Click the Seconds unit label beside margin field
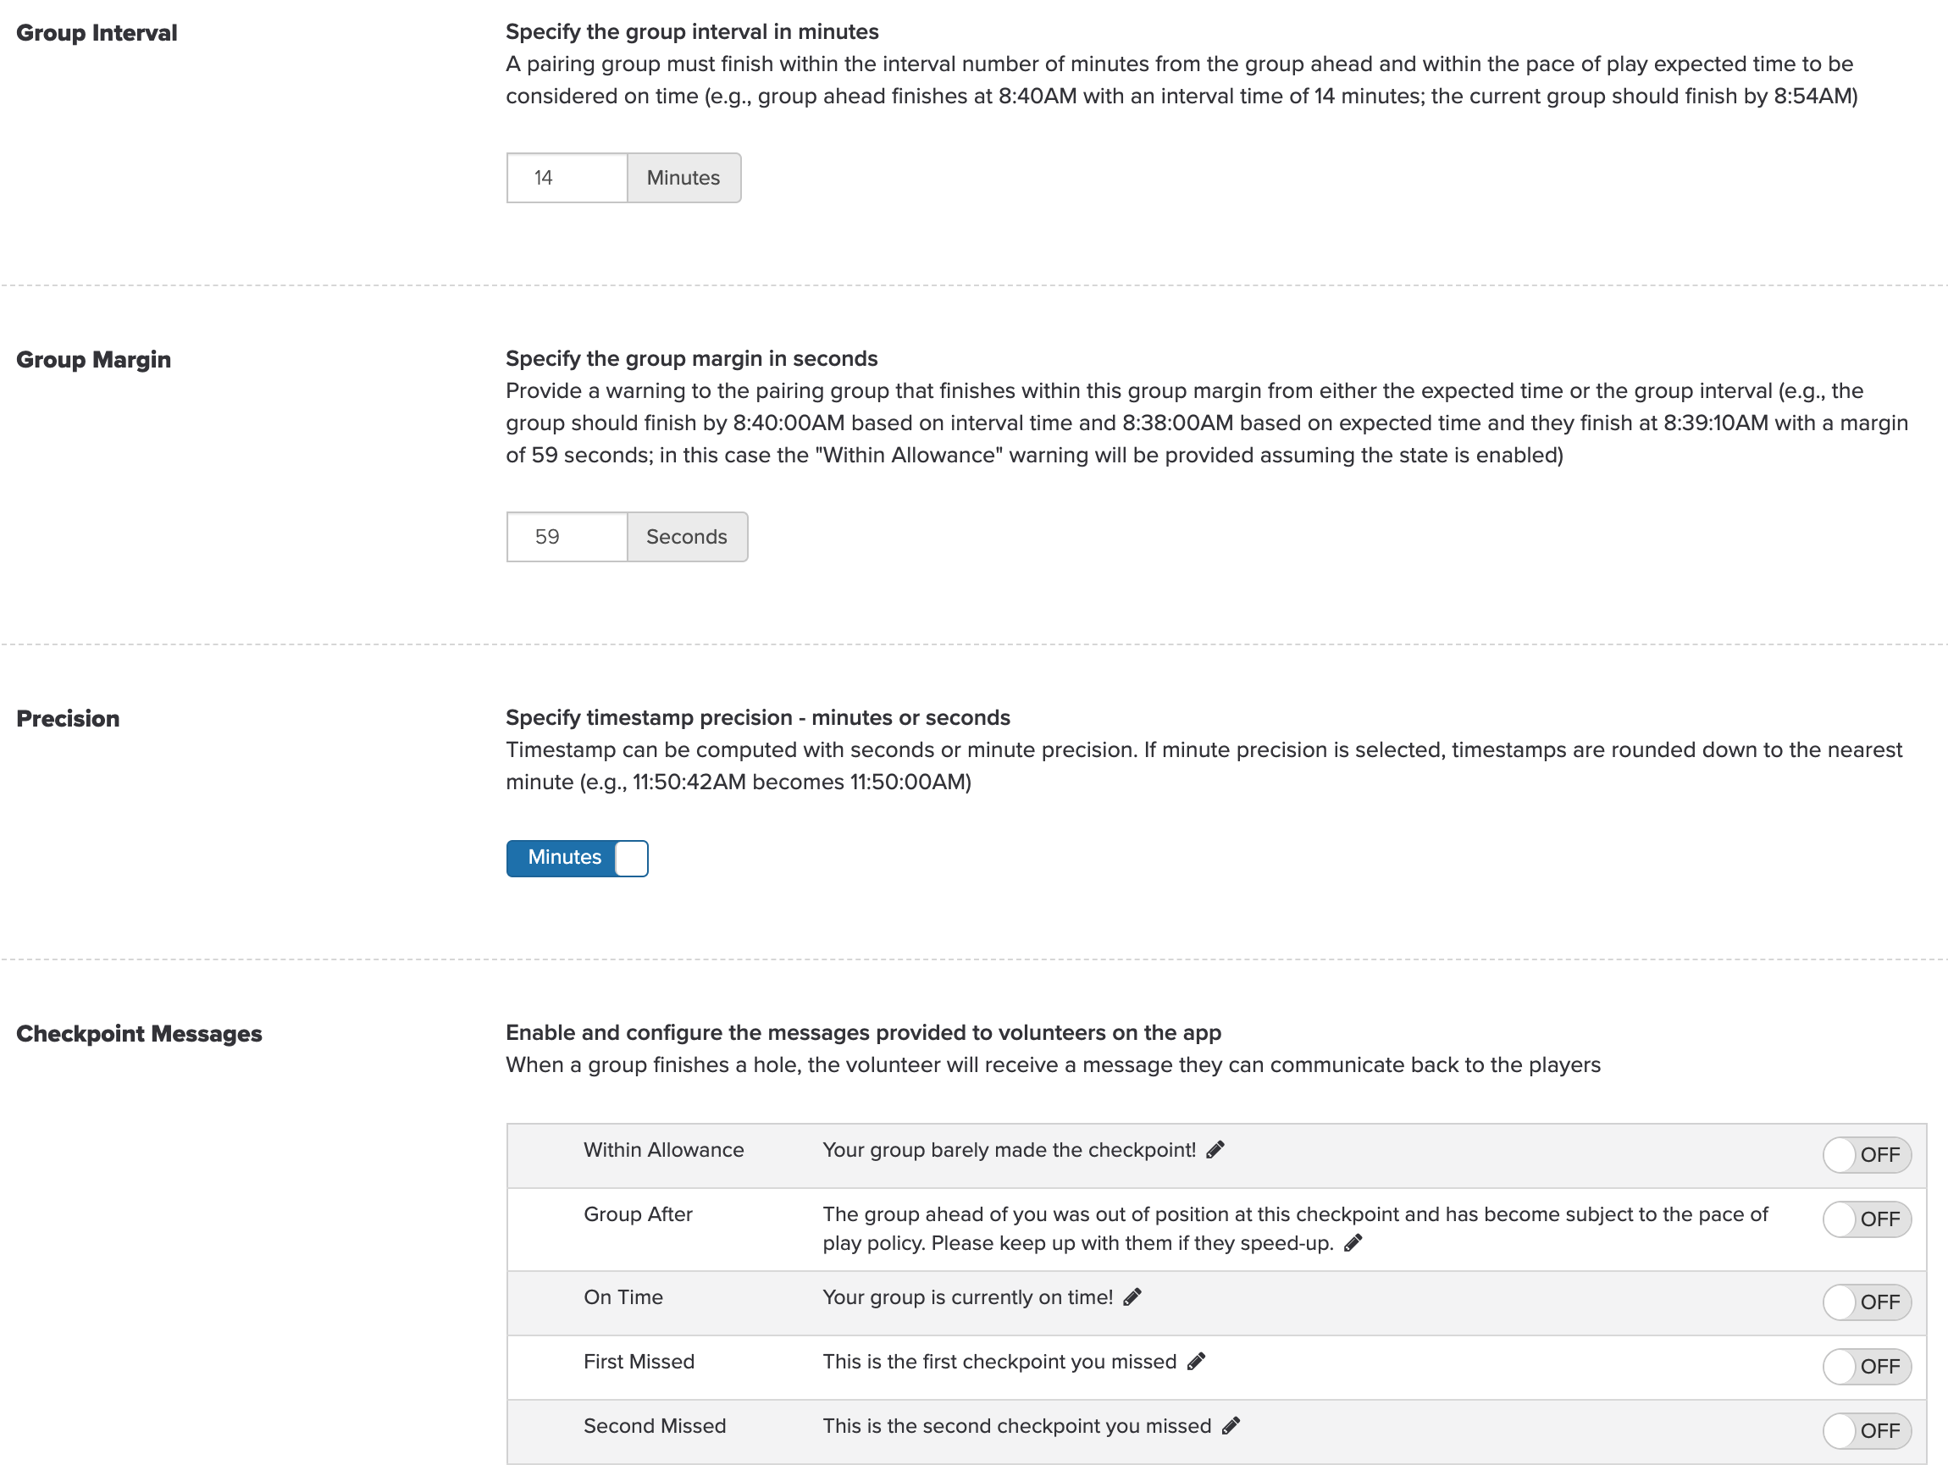 click(687, 537)
